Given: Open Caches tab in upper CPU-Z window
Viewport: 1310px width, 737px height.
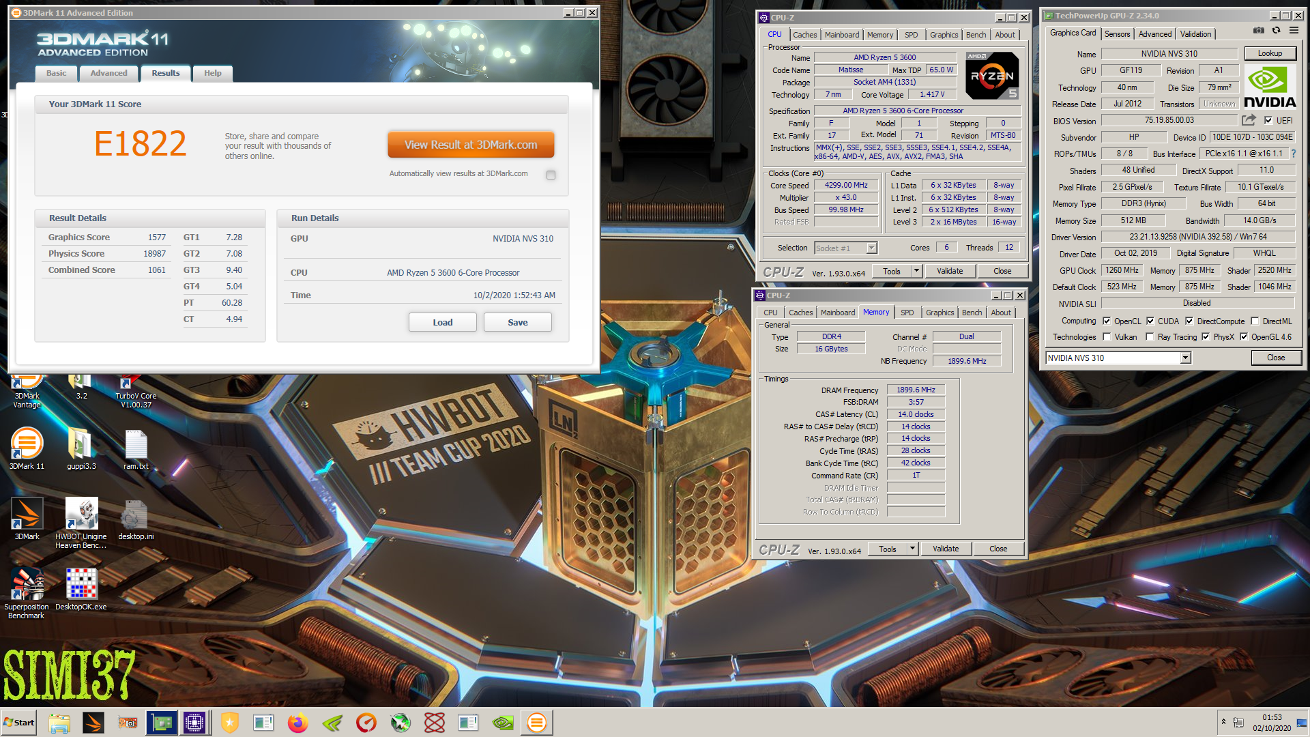Looking at the screenshot, I should [804, 35].
